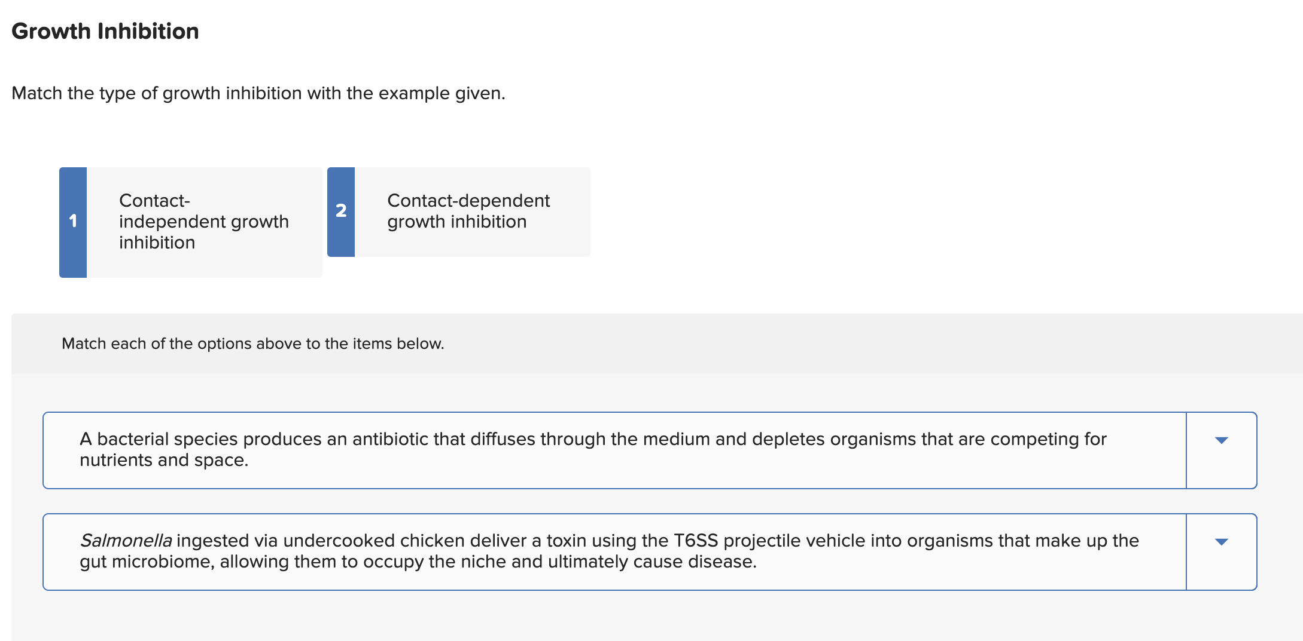Click the italicized word Salmonella in the statement
The height and width of the screenshot is (641, 1303).
coord(126,540)
